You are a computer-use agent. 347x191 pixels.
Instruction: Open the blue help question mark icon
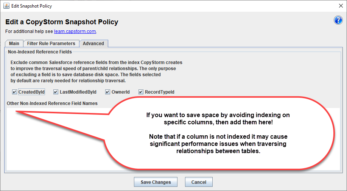338,20
